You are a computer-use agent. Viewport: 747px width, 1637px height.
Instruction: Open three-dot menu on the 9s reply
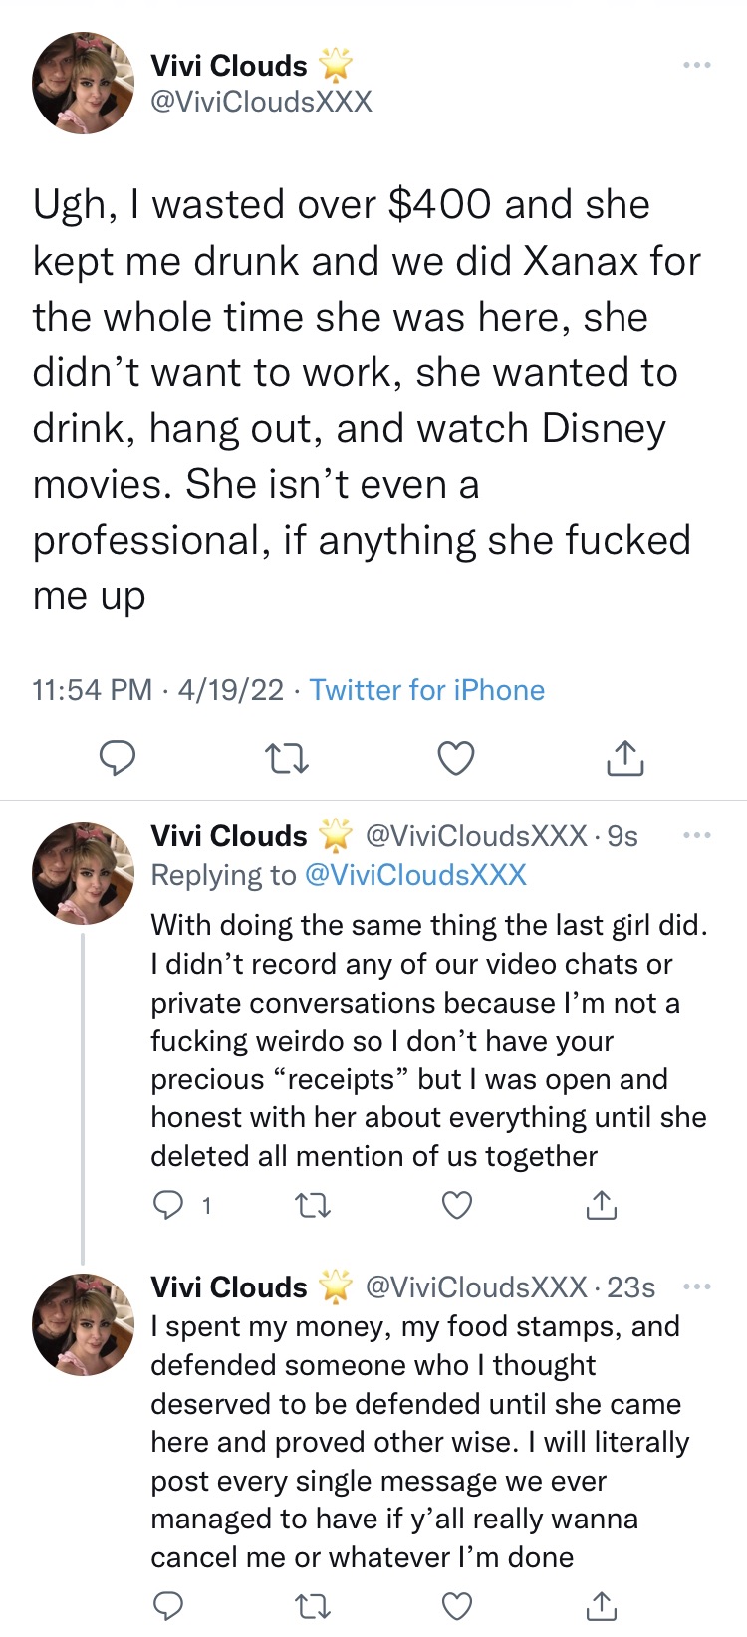[697, 836]
